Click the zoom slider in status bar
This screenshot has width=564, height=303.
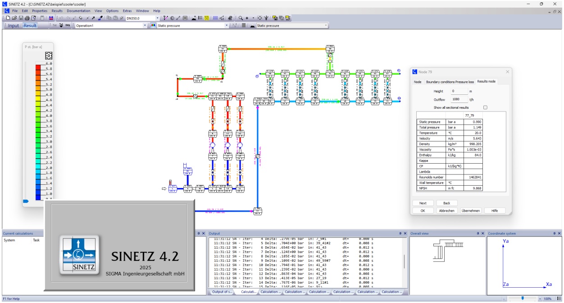(x=523, y=299)
